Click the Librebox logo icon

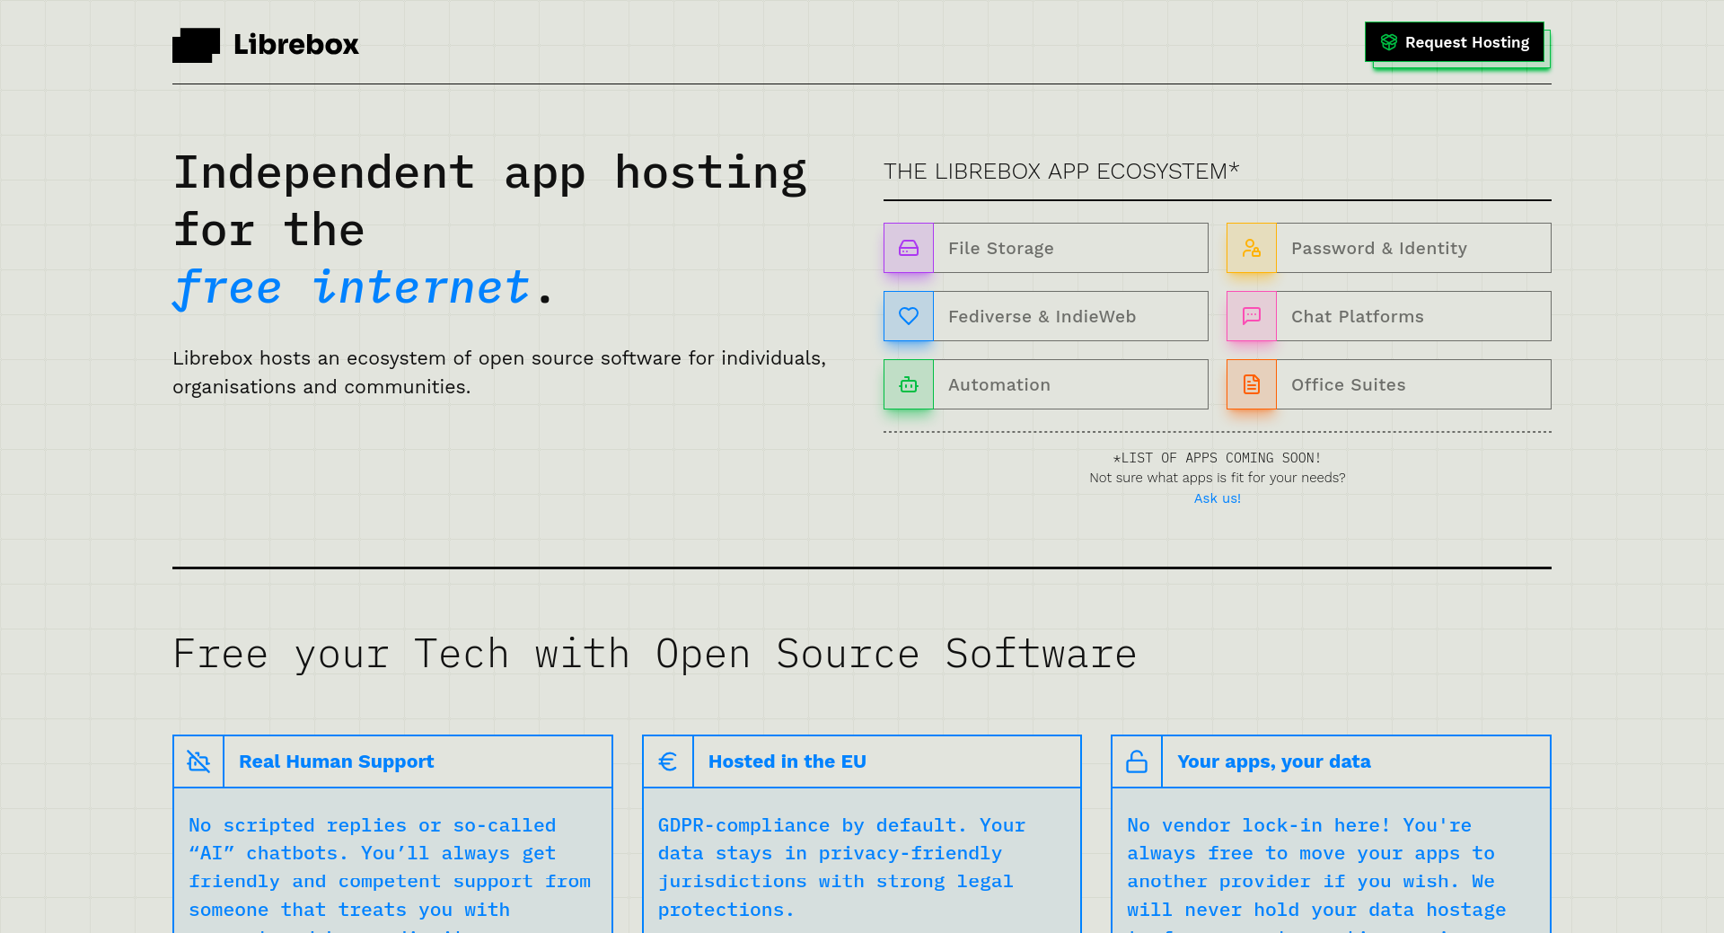(196, 45)
